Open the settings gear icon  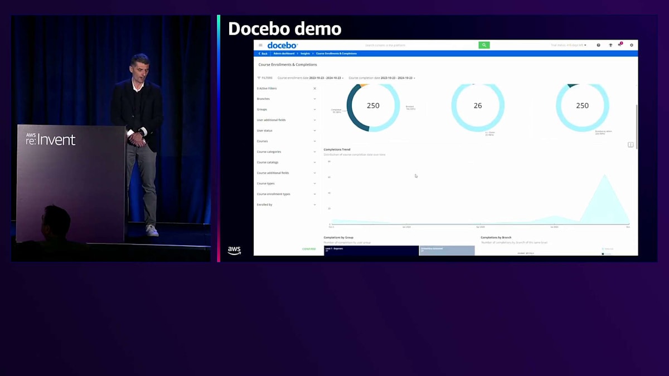pos(632,45)
